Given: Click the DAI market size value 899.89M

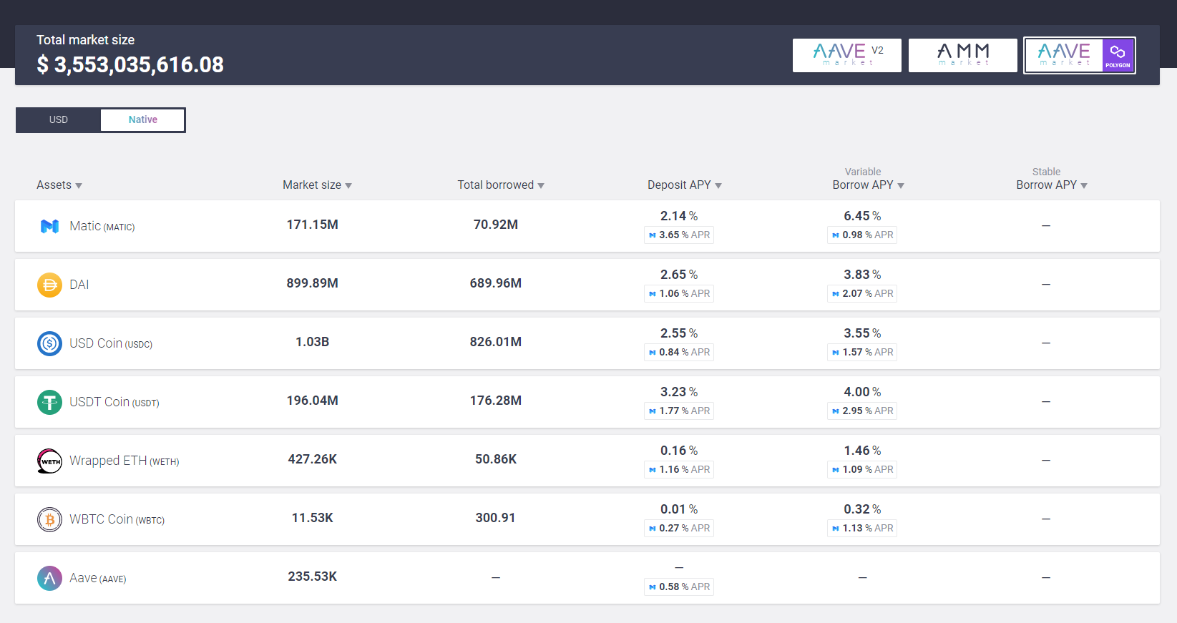Looking at the screenshot, I should click(312, 283).
